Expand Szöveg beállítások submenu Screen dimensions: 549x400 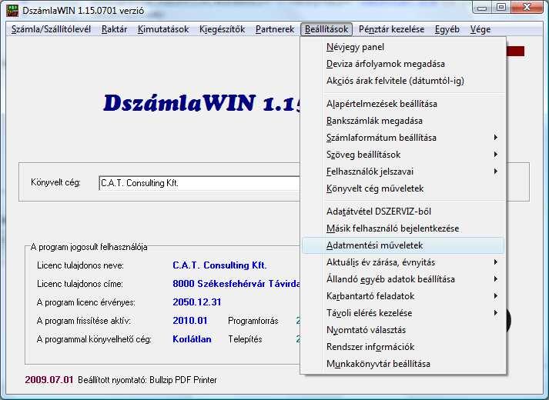403,155
